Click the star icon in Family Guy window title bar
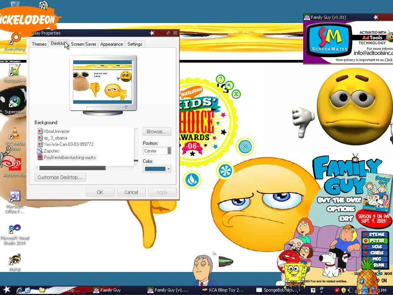Screen dimensions: 393x295 (x=375, y=17)
